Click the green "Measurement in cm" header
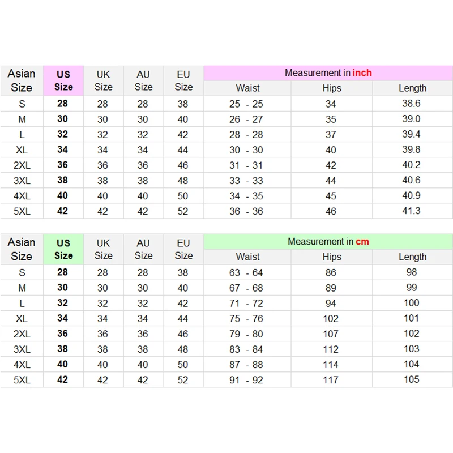This screenshot has height=453, width=453. 328,242
